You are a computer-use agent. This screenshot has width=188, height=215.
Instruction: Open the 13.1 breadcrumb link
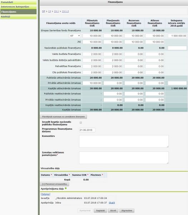tap(56, 11)
